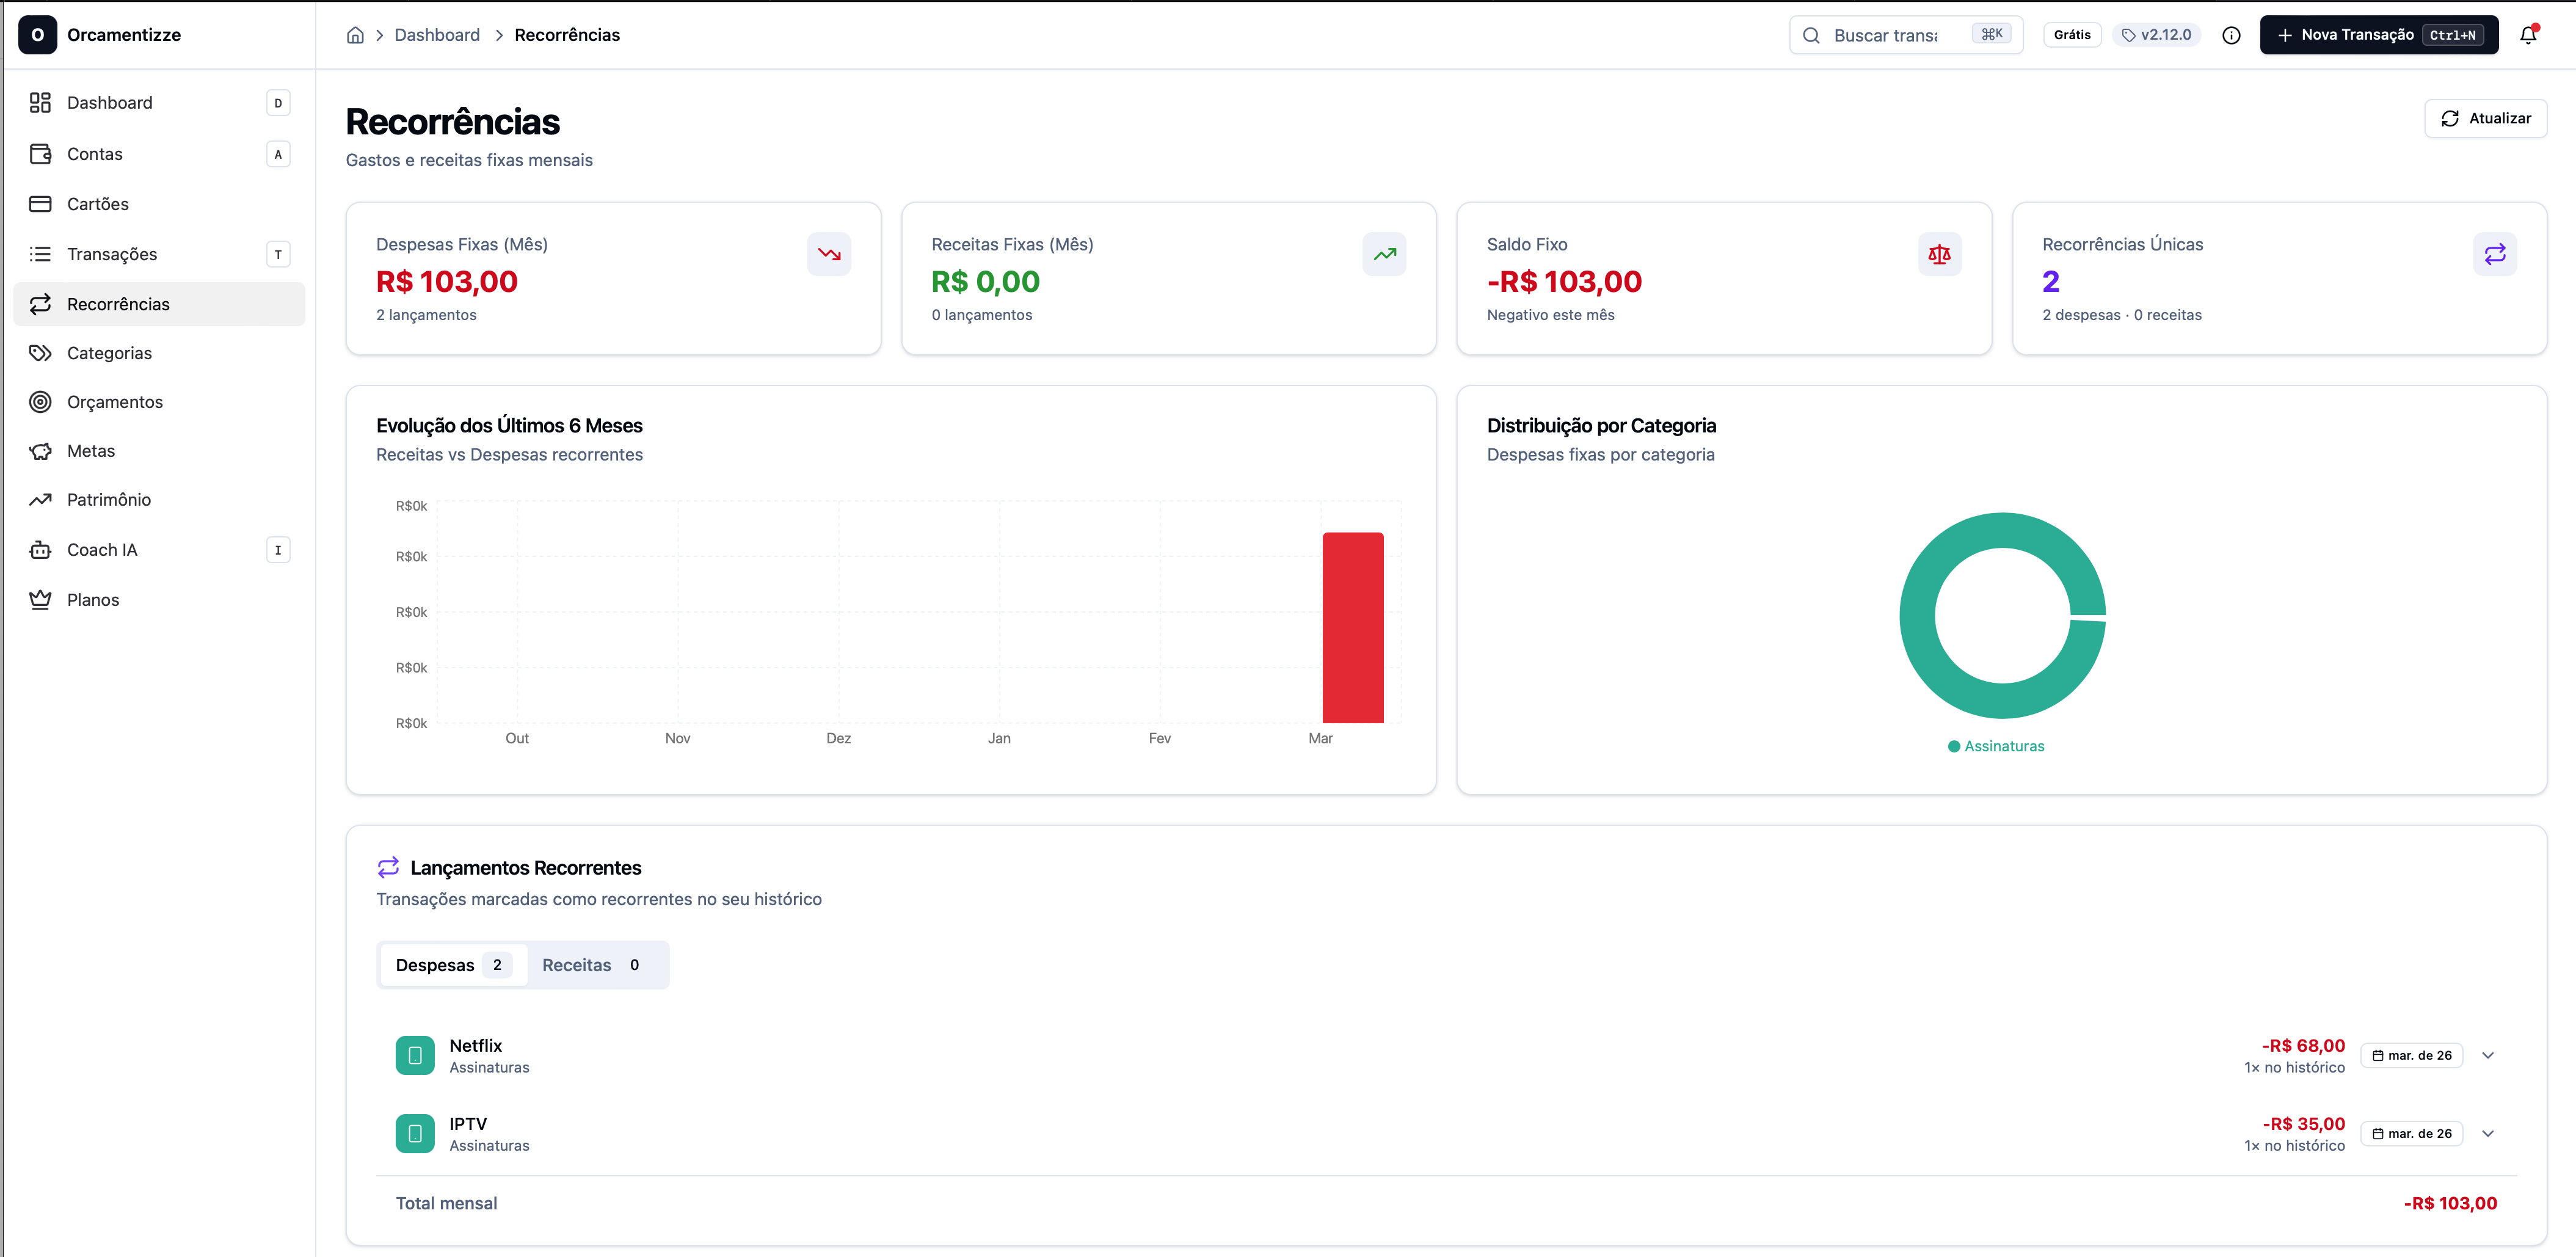The height and width of the screenshot is (1257, 2576).
Task: Open the Netflix mar. de 26 date selector
Action: 2411,1055
